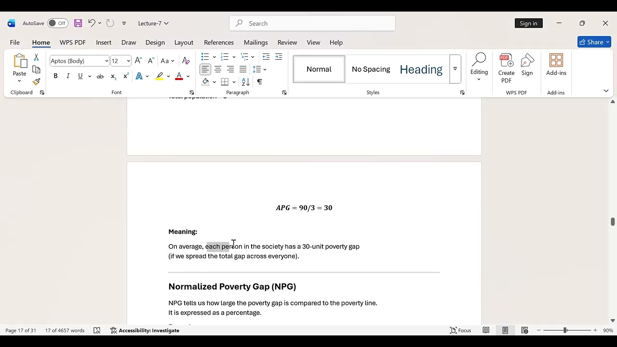The height and width of the screenshot is (347, 617).
Task: Toggle show paragraph marks
Action: click(x=259, y=82)
